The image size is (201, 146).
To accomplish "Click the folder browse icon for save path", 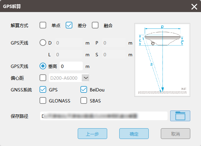I will pos(180,116).
